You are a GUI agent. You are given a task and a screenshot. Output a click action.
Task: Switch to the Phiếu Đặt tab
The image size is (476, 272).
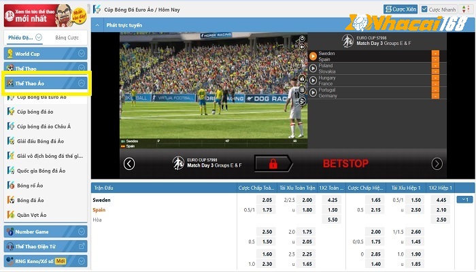(20, 37)
